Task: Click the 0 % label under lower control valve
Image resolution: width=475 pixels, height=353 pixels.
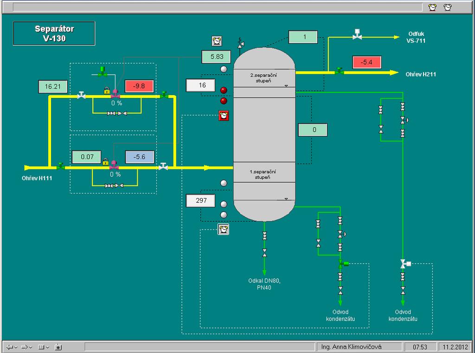Action: (115, 174)
